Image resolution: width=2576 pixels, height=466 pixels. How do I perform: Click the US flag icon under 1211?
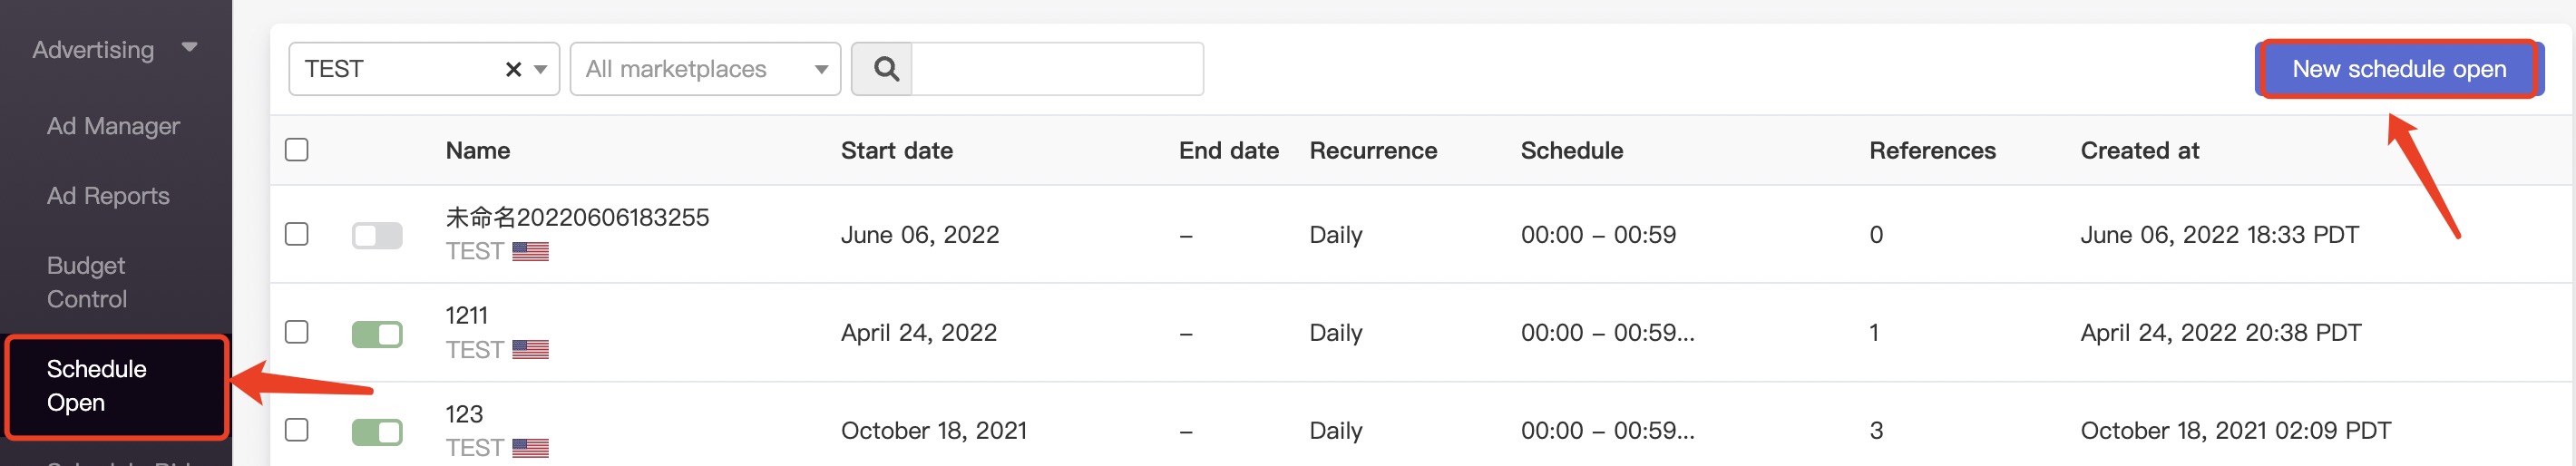tap(530, 349)
